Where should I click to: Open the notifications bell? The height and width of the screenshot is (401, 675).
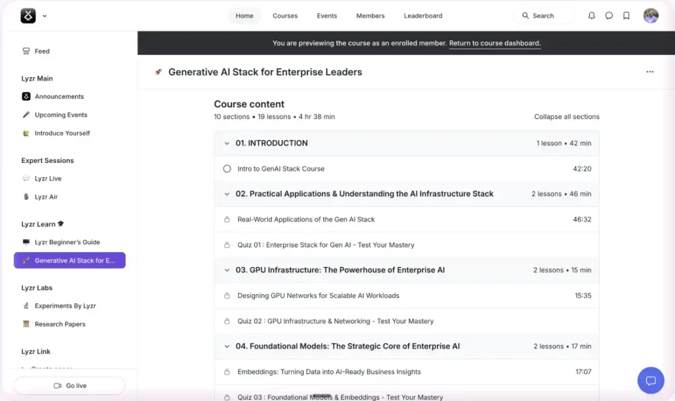(x=591, y=16)
